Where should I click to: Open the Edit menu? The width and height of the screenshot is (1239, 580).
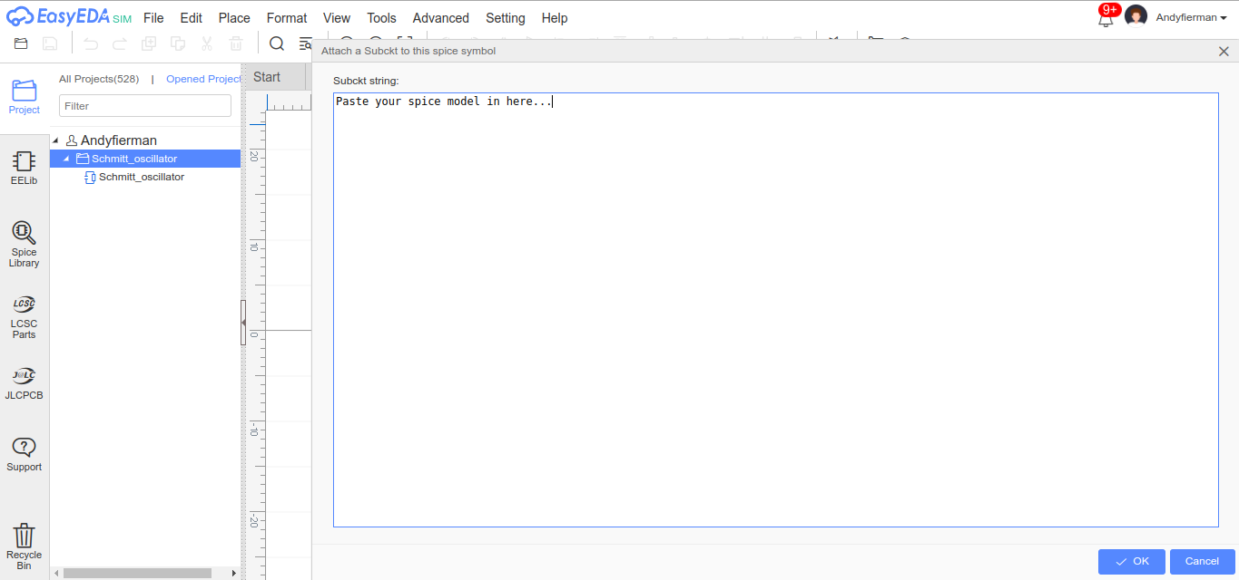(191, 18)
